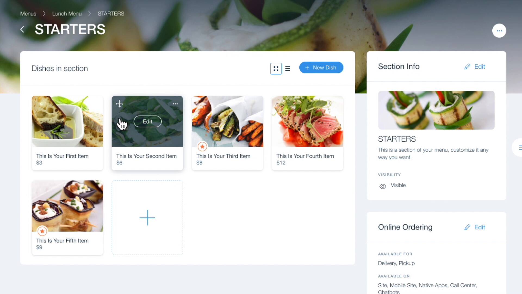Click the star/featured icon on Fifth Item
522x294 pixels.
[x=42, y=231]
